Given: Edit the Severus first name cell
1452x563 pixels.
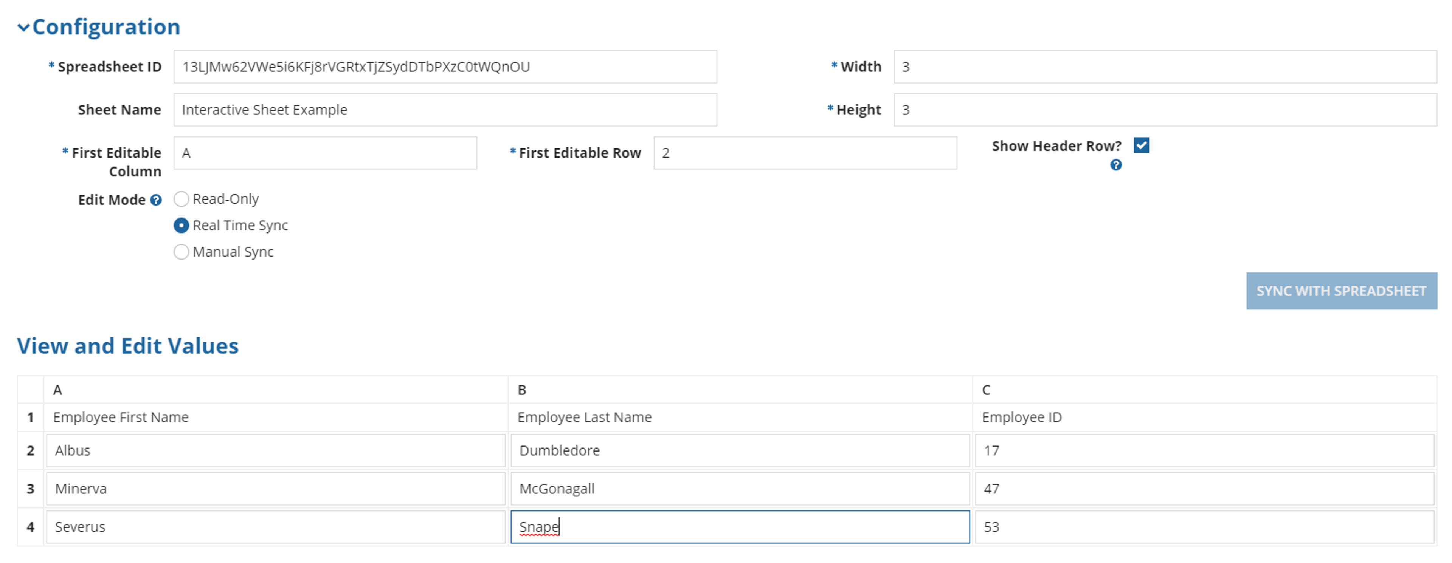Looking at the screenshot, I should (276, 527).
